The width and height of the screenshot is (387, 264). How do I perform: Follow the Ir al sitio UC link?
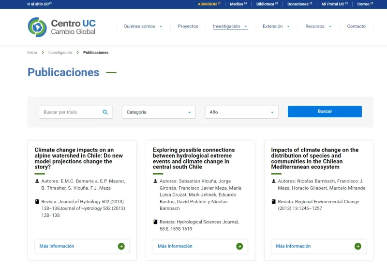[40, 4]
